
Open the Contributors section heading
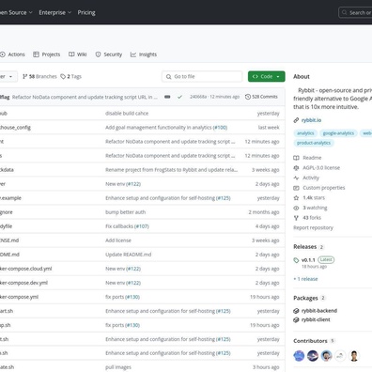point(310,341)
